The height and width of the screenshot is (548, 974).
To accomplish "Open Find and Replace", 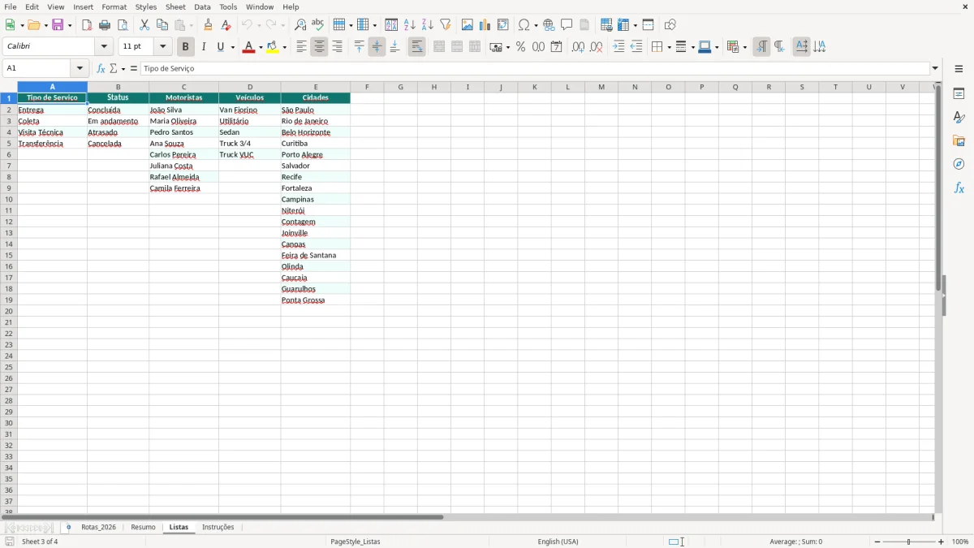I will pyautogui.click(x=300, y=25).
